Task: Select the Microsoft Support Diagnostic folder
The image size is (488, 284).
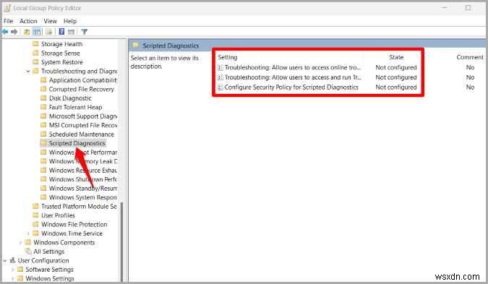Action: click(83, 116)
